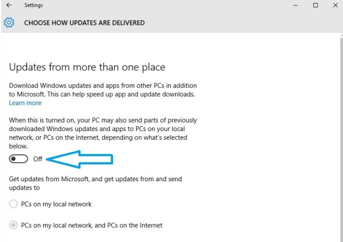The image size is (343, 242).
Task: Close the Settings window
Action: [x=335, y=5]
